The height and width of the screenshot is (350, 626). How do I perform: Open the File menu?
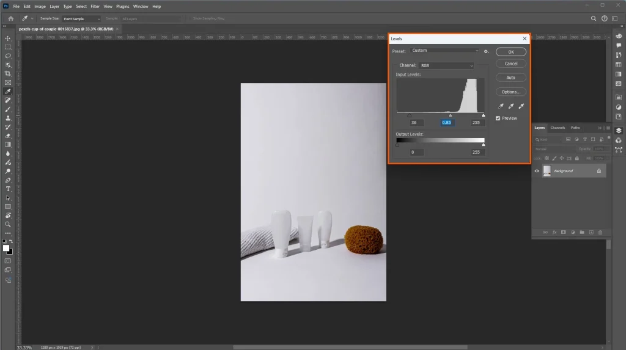click(16, 6)
